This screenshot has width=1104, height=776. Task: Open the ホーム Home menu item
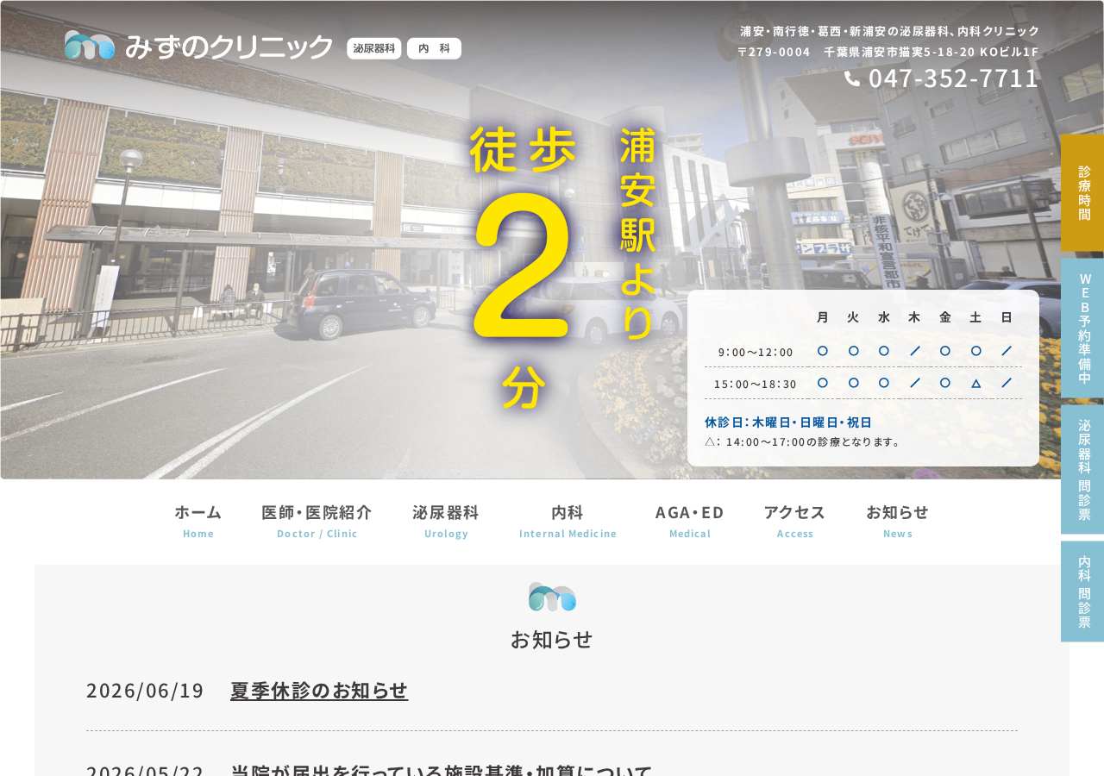click(x=198, y=521)
